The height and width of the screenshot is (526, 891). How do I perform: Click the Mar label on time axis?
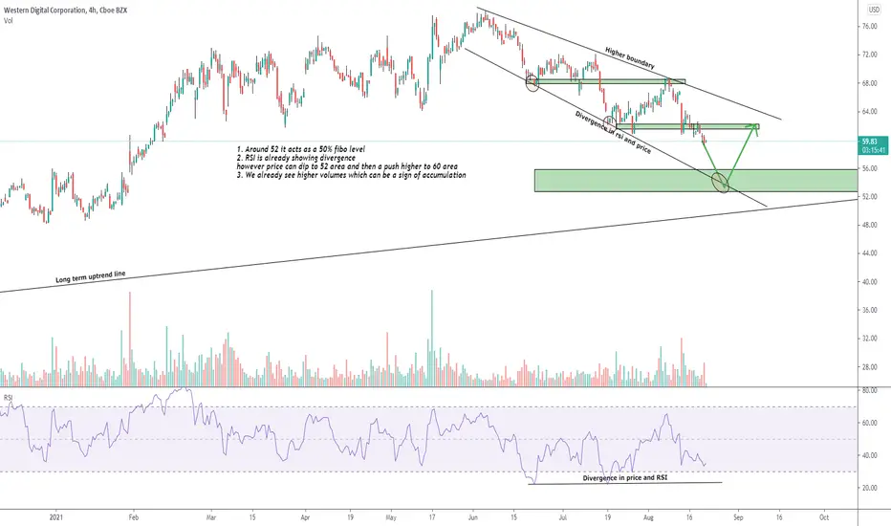click(x=211, y=517)
